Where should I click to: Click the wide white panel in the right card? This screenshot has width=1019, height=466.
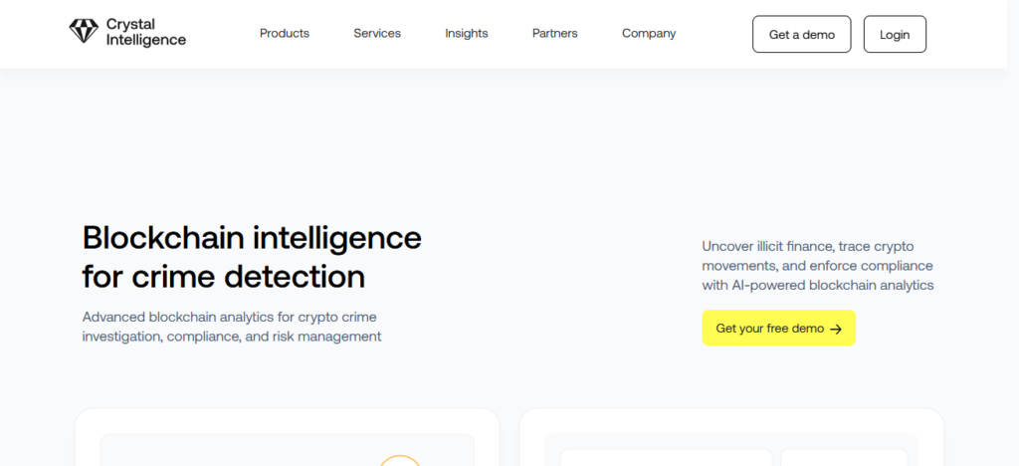point(667,458)
